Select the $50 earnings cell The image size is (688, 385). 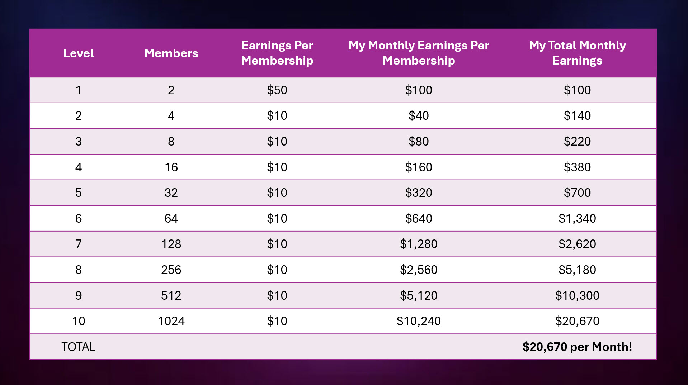[x=277, y=90]
